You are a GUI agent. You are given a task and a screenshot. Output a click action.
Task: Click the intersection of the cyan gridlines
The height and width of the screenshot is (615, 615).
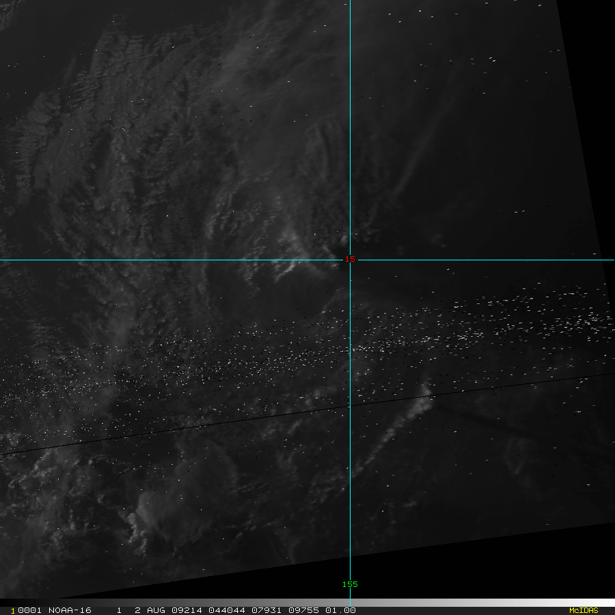click(x=350, y=260)
